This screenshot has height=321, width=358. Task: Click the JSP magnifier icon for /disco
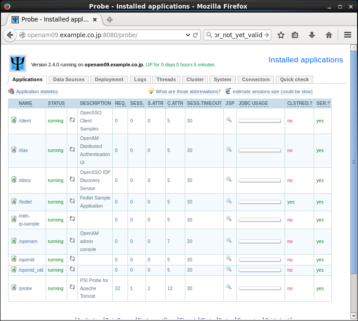229,179
